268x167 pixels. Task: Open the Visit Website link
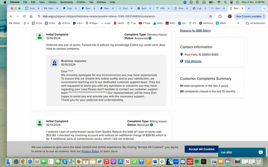(x=193, y=61)
